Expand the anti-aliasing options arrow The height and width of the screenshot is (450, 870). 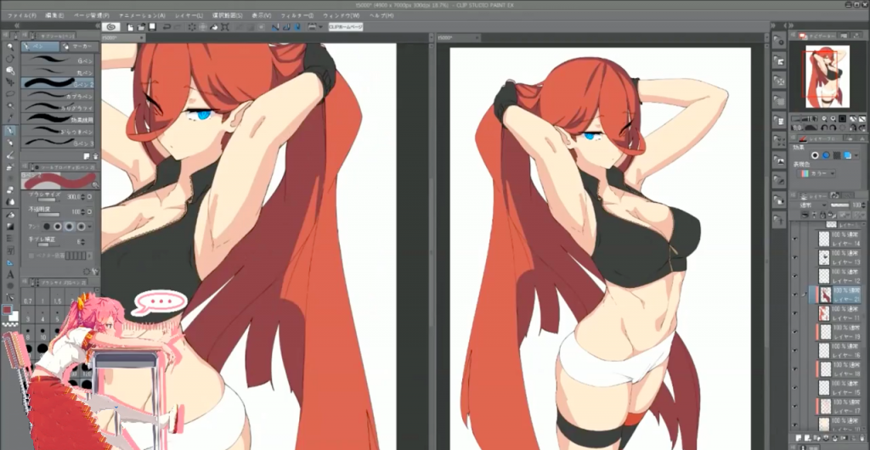(x=90, y=226)
